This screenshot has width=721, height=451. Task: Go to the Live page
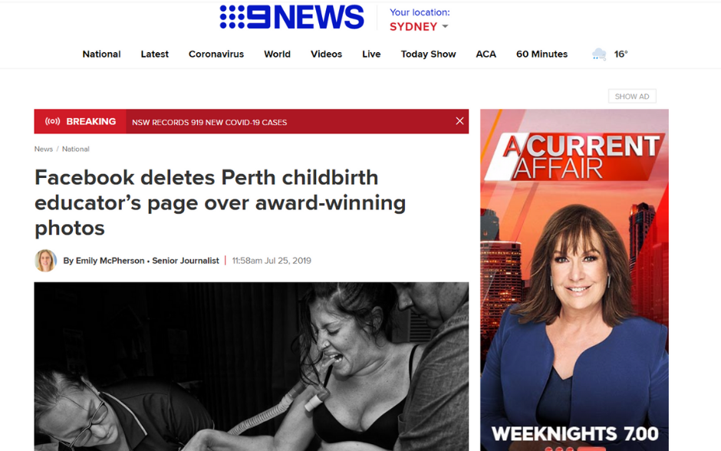(371, 54)
